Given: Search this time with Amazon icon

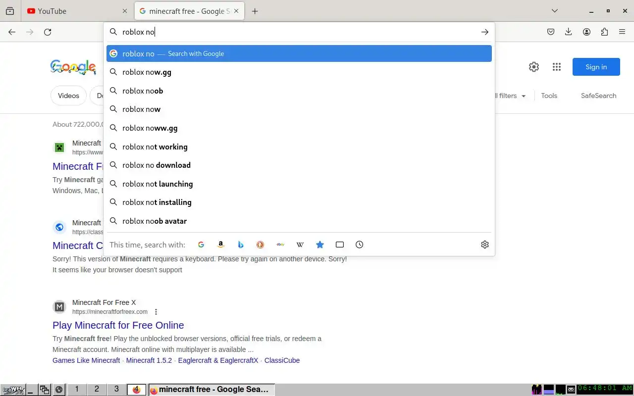Looking at the screenshot, I should click(221, 245).
